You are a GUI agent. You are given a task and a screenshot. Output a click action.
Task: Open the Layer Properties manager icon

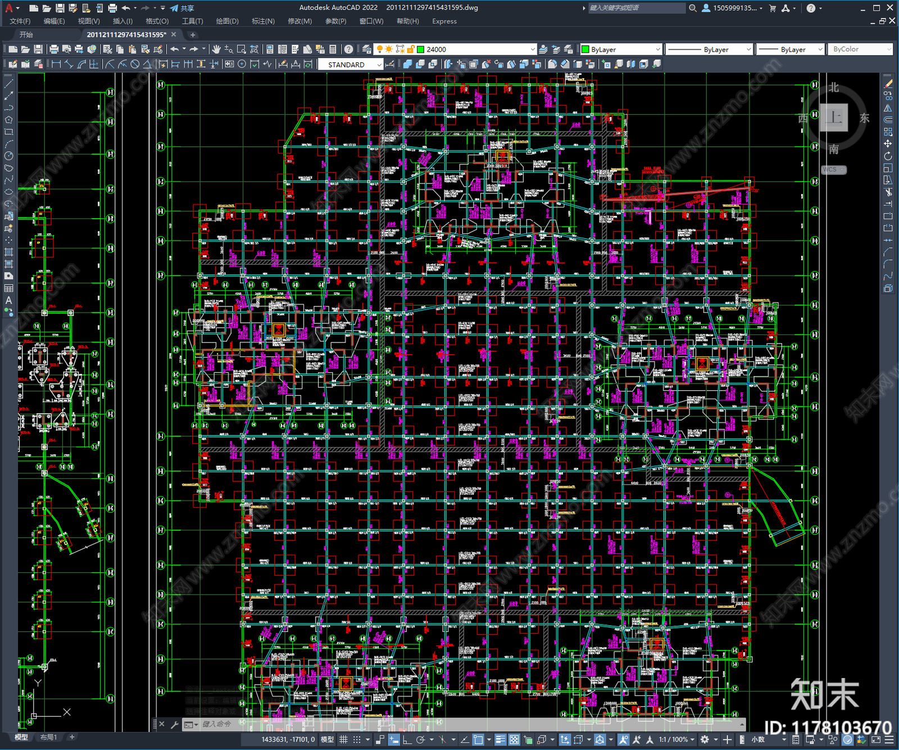pos(367,49)
